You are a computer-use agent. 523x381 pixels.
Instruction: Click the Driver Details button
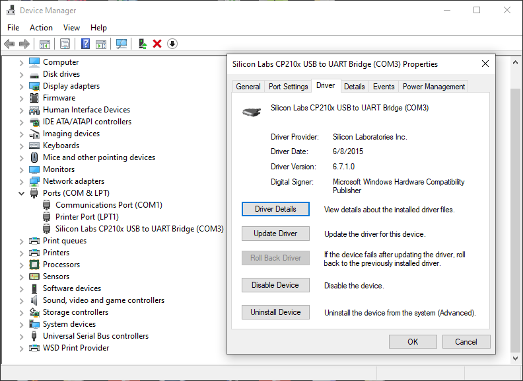point(275,209)
